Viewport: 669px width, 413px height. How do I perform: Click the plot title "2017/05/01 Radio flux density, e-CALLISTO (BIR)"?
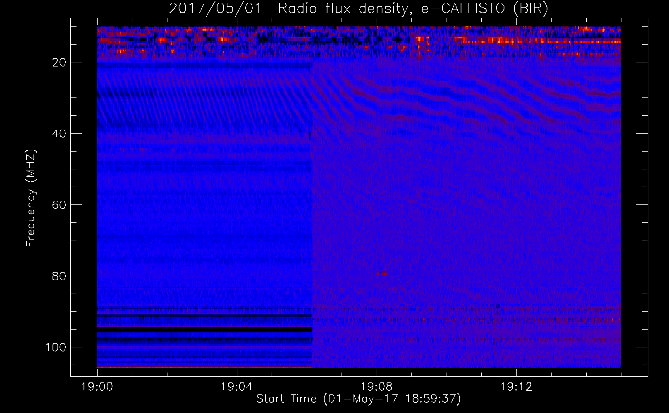click(x=358, y=9)
